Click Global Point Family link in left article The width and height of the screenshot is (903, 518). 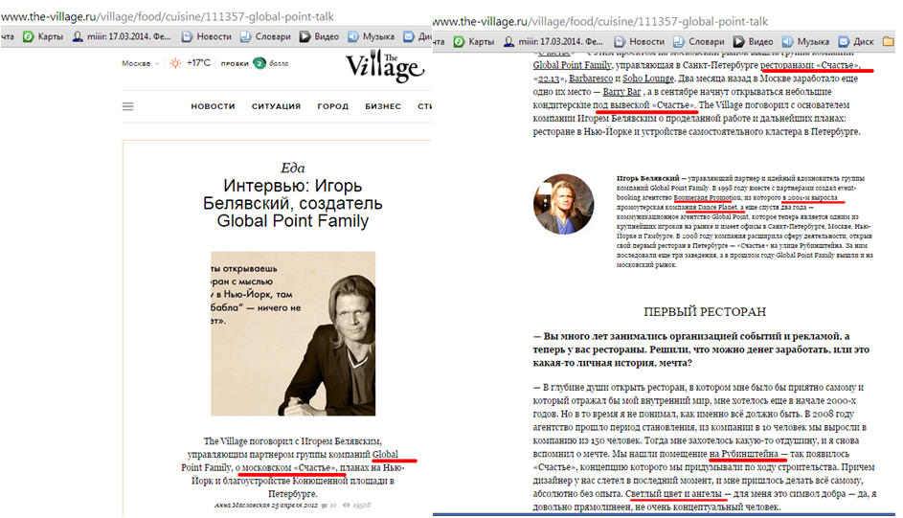385,455
